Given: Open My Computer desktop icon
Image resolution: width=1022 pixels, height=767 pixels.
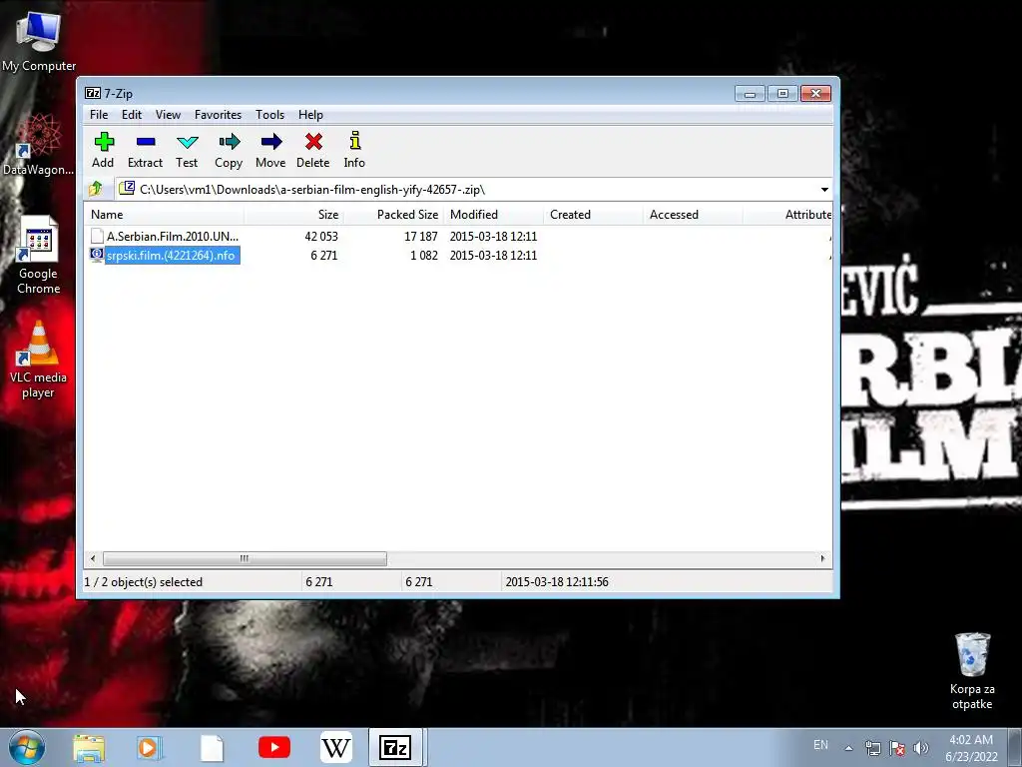Looking at the screenshot, I should (x=39, y=40).
